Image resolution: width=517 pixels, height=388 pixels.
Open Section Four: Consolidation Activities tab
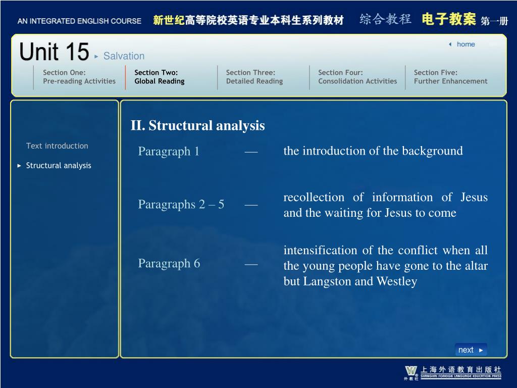coord(357,77)
